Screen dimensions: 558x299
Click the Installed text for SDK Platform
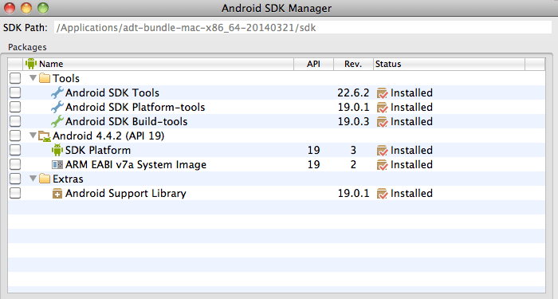412,150
